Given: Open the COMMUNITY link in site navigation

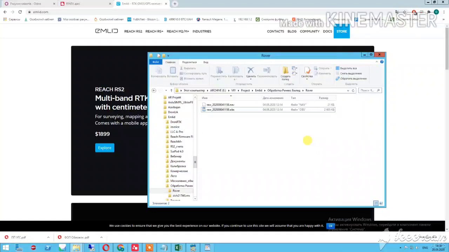Looking at the screenshot, I should tap(310, 31).
